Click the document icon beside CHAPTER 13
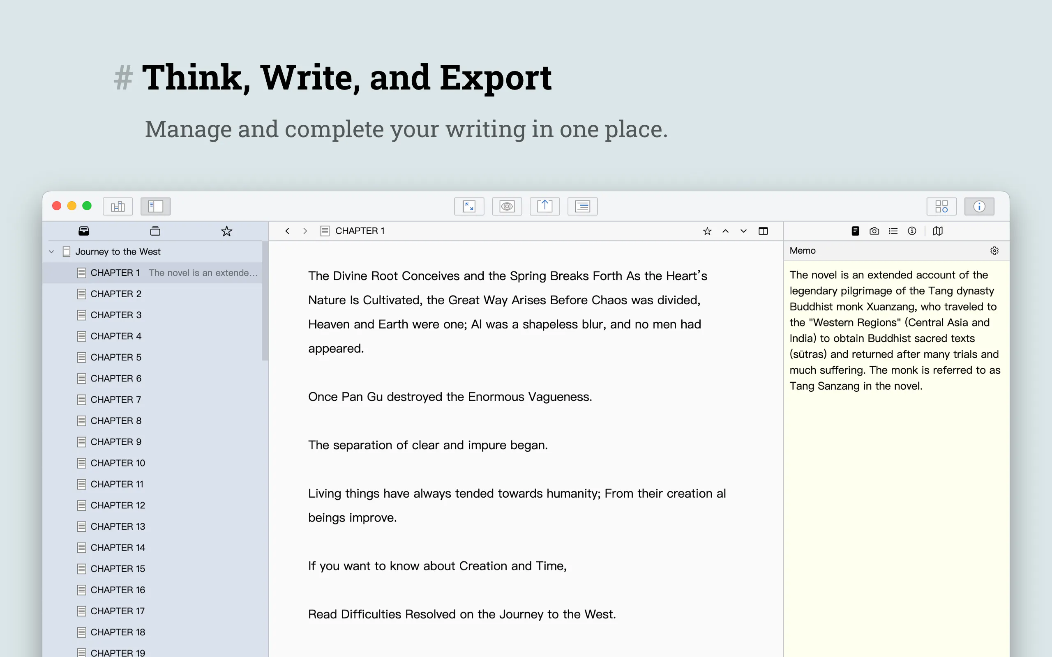 pyautogui.click(x=81, y=527)
